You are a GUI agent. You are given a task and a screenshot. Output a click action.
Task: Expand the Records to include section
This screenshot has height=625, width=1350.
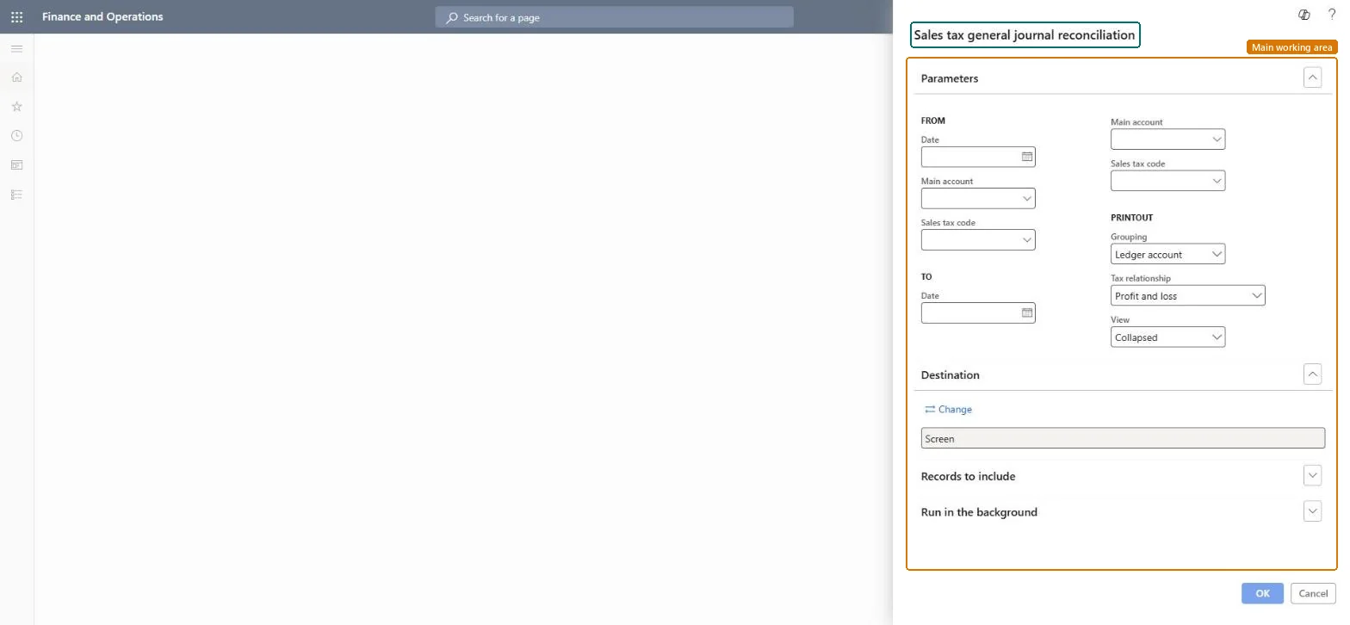pos(1312,475)
